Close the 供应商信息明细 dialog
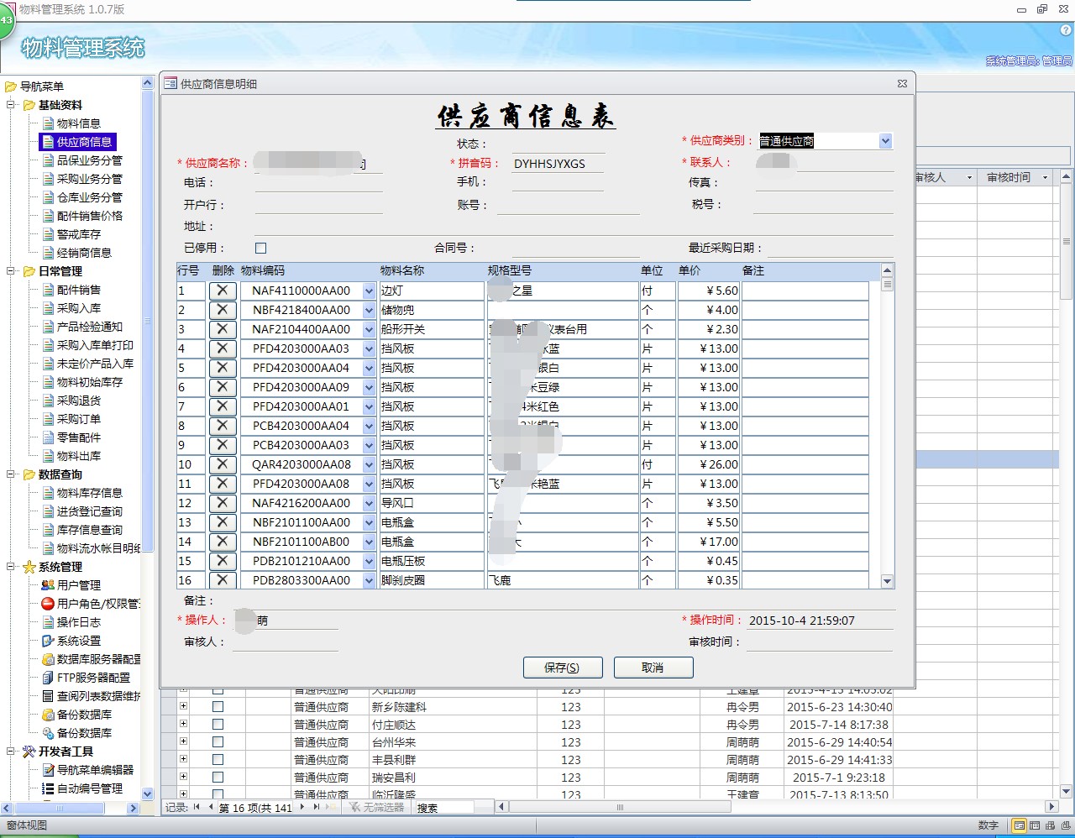This screenshot has height=838, width=1075. (902, 83)
